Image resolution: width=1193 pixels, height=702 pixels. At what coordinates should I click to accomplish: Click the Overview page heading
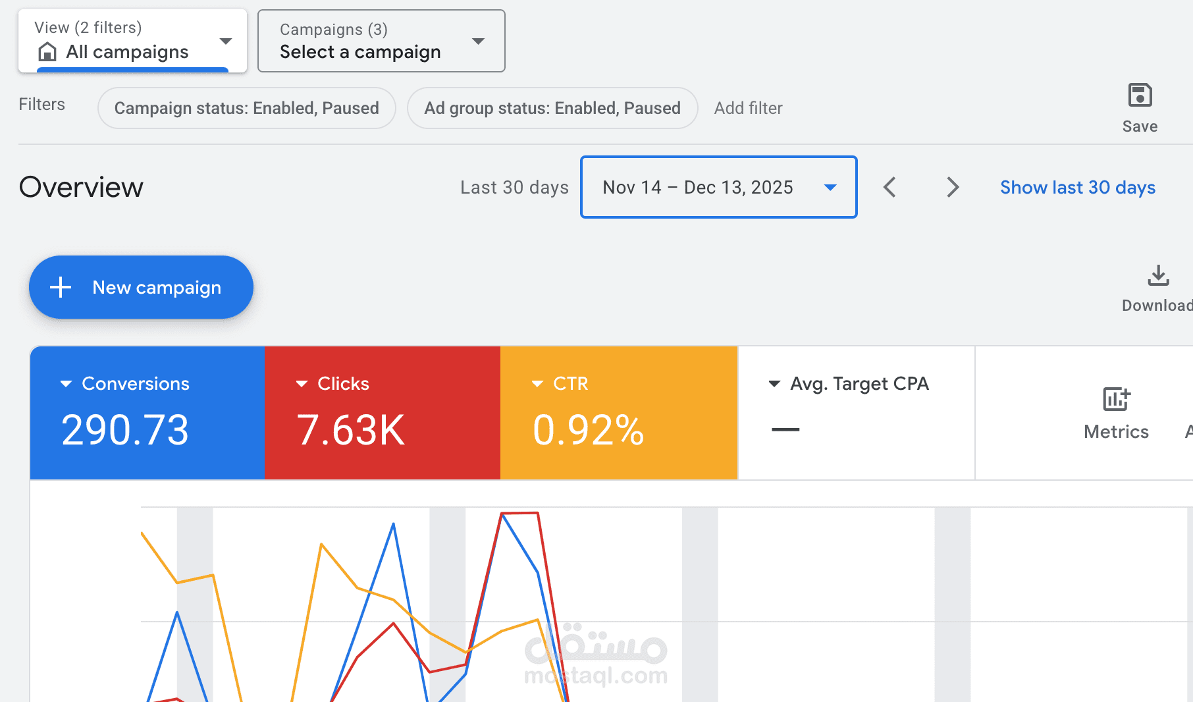(x=81, y=188)
